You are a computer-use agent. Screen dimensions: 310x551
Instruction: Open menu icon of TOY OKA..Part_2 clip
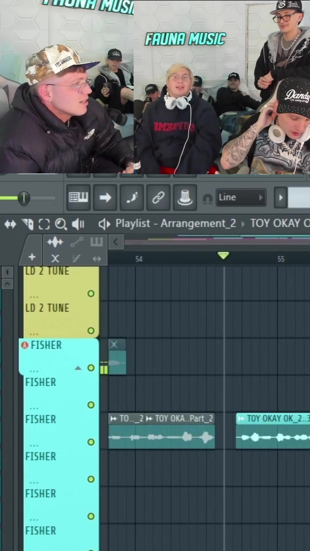coord(149,419)
